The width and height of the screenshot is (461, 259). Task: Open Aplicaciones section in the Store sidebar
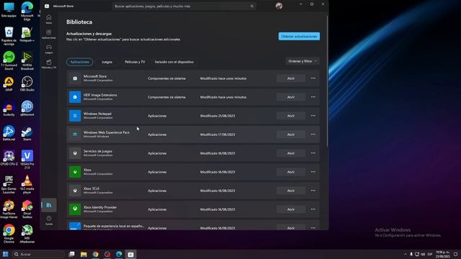point(49,34)
